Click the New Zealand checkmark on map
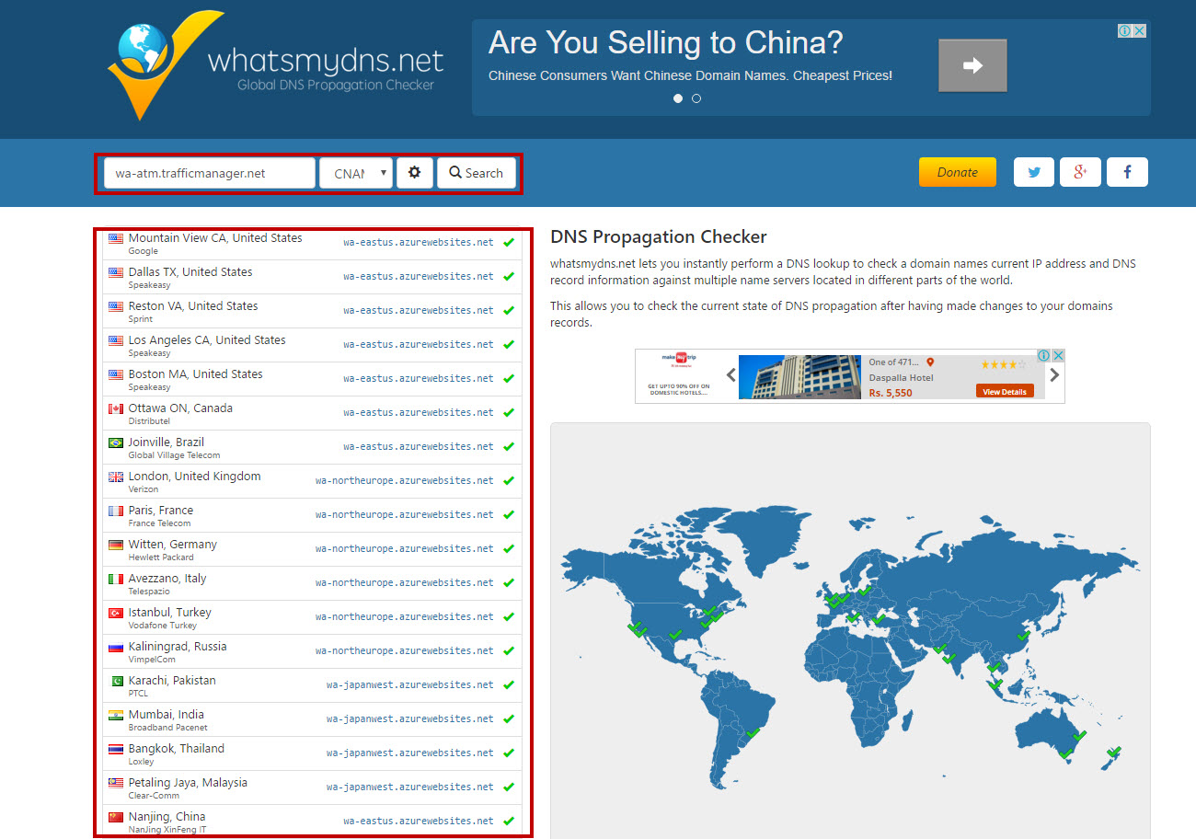Screen dimensions: 1196x839 (1113, 752)
